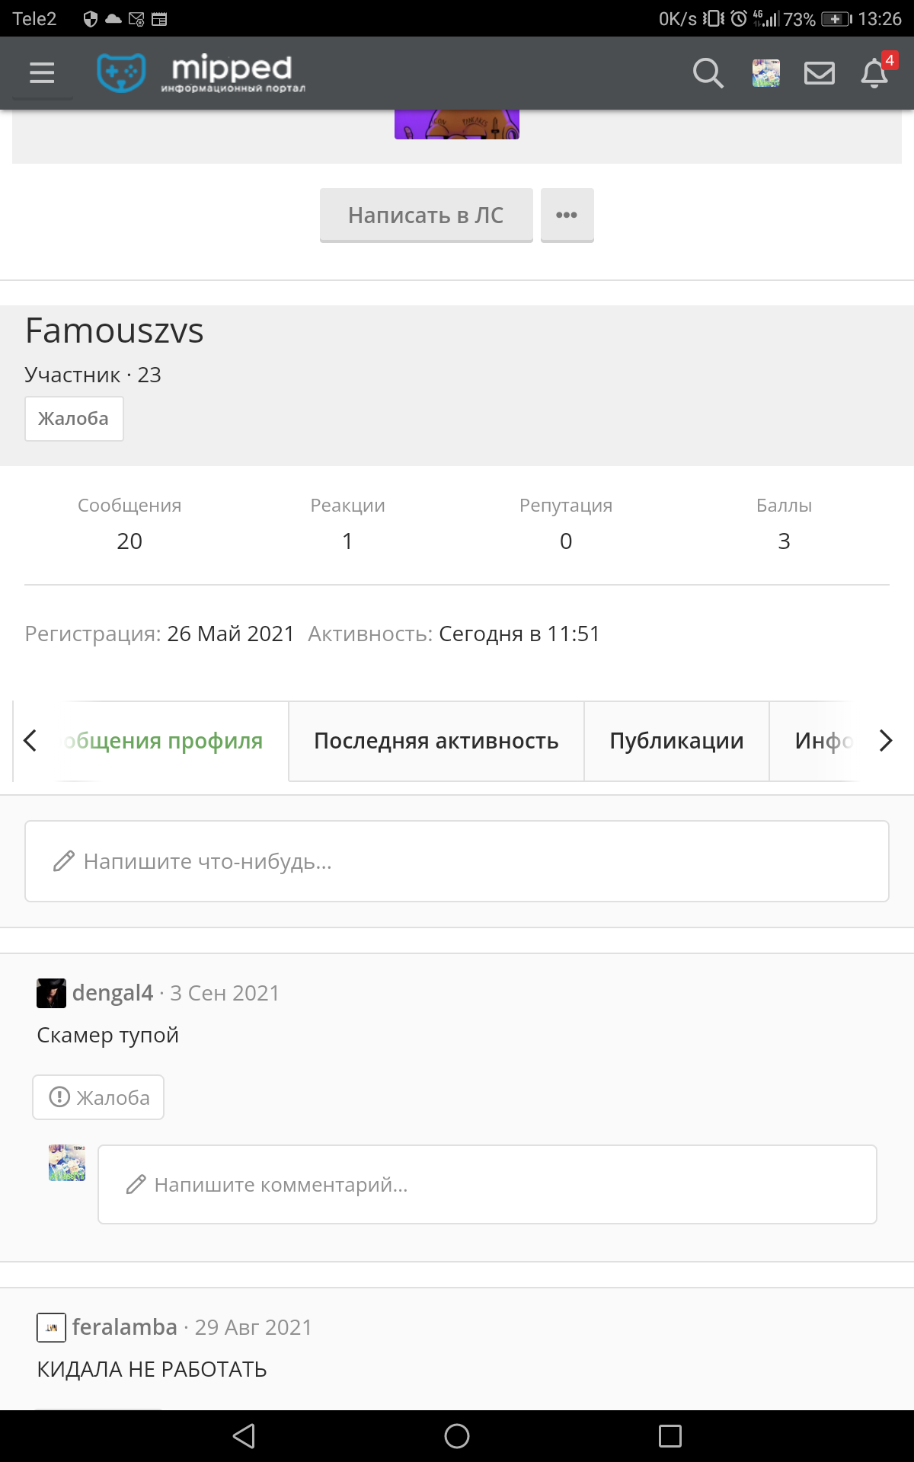Open the three-dots more options button
Screen dimensions: 914x1462
coord(567,215)
